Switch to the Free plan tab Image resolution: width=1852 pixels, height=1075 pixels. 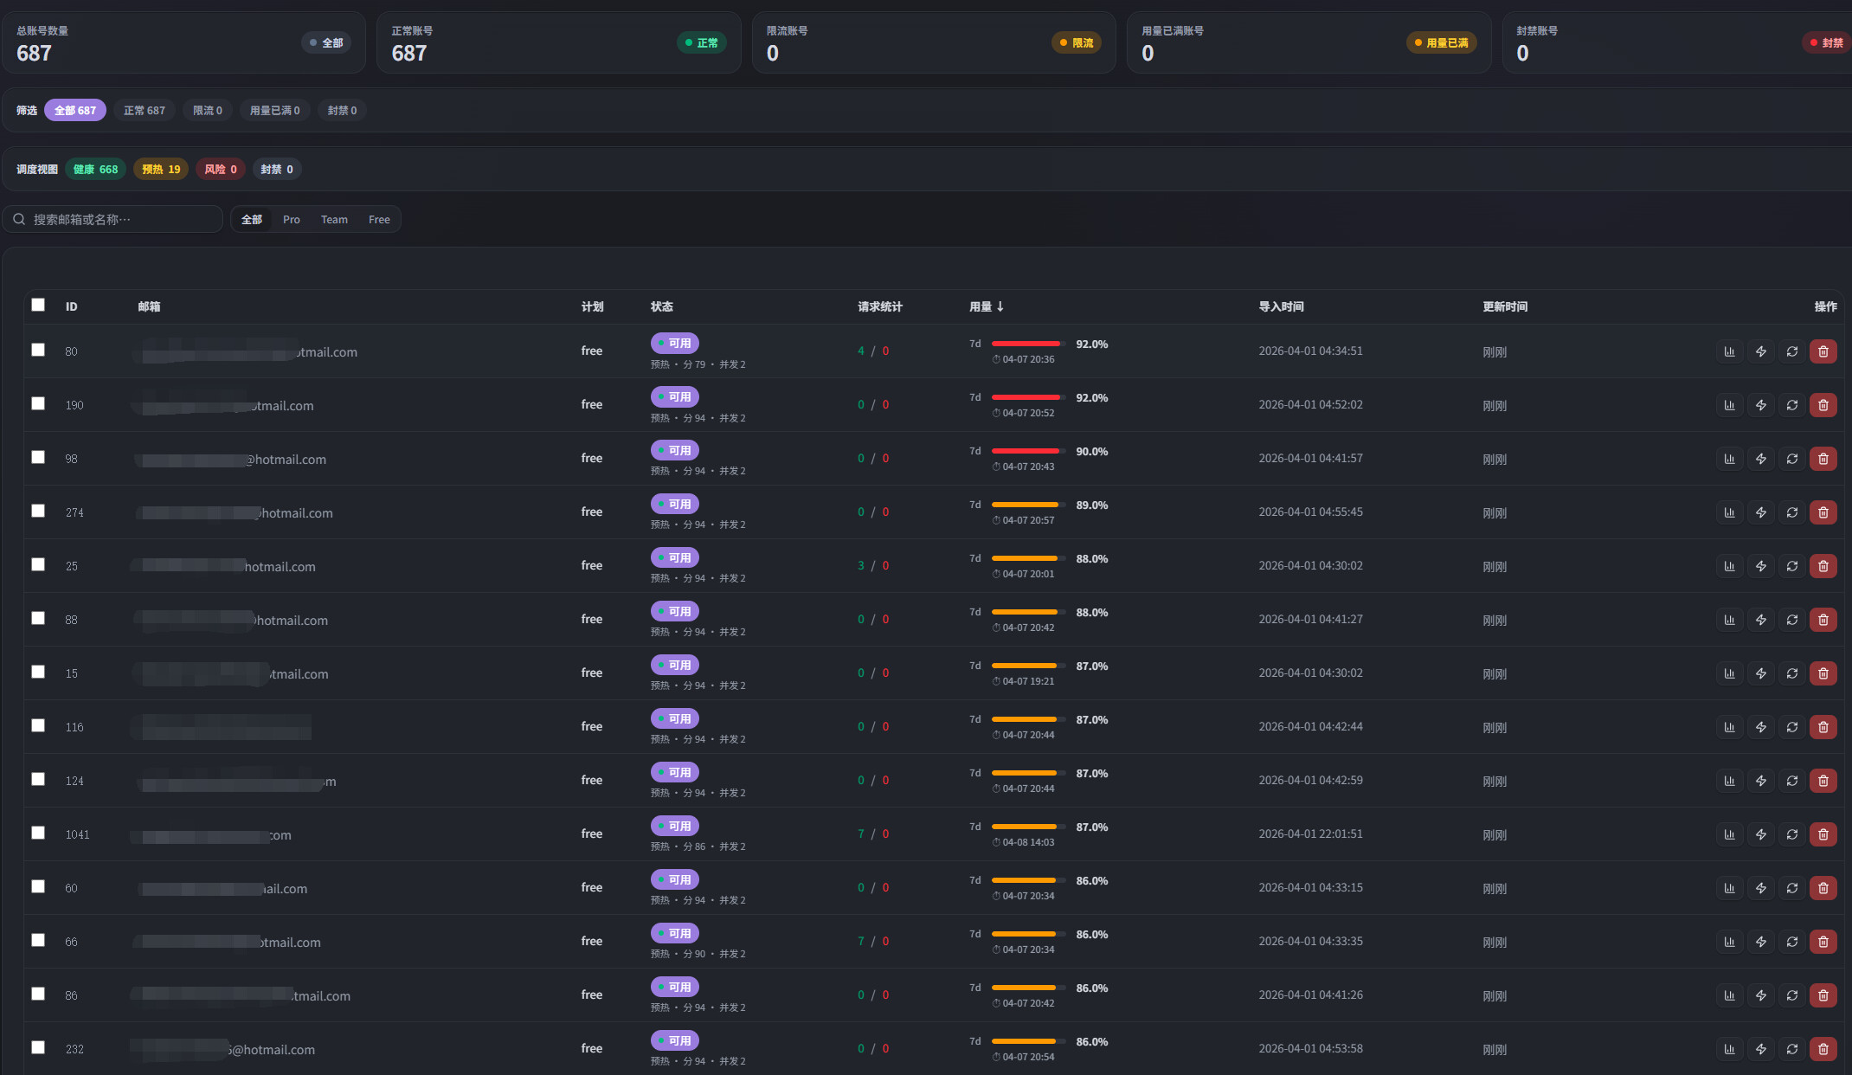[379, 219]
